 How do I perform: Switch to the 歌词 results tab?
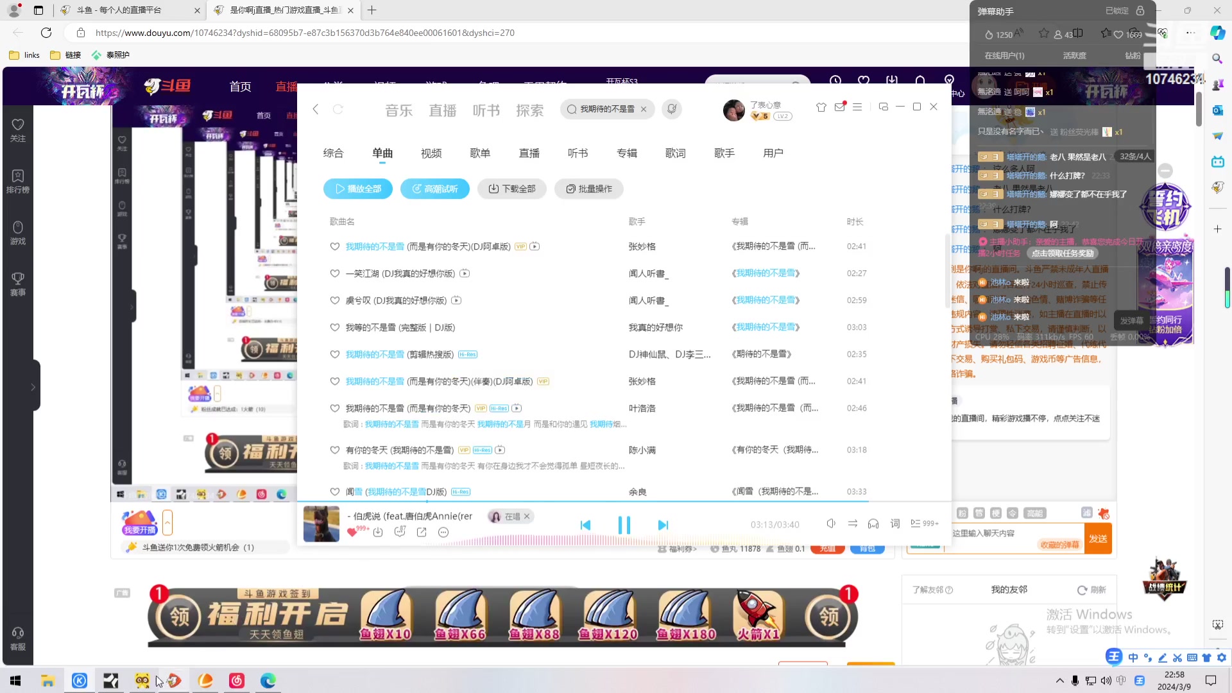pyautogui.click(x=676, y=153)
